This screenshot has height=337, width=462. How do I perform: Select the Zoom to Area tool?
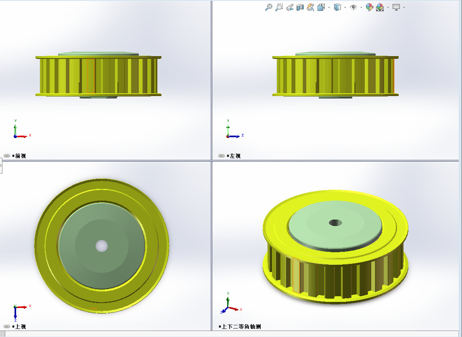pyautogui.click(x=279, y=7)
